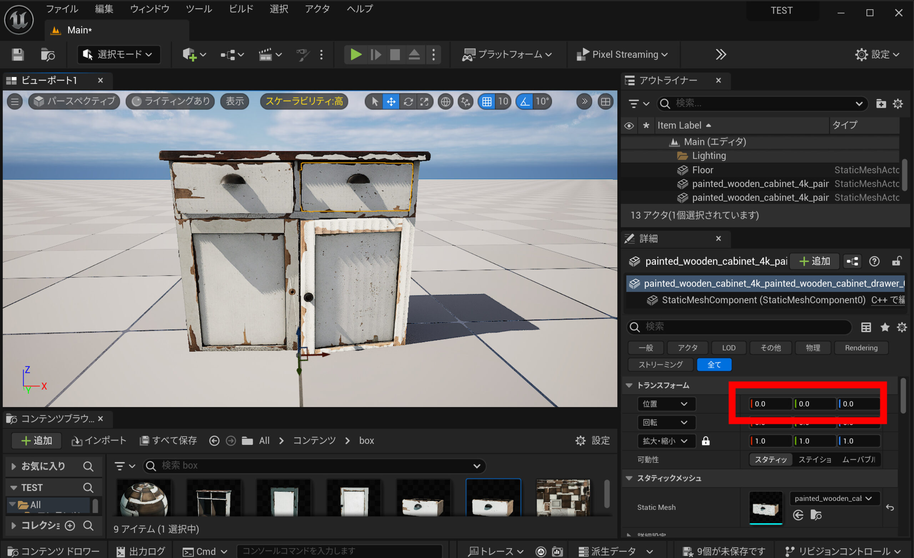Click the Save current level floppy icon
Screen dimensions: 914x558
[17, 55]
